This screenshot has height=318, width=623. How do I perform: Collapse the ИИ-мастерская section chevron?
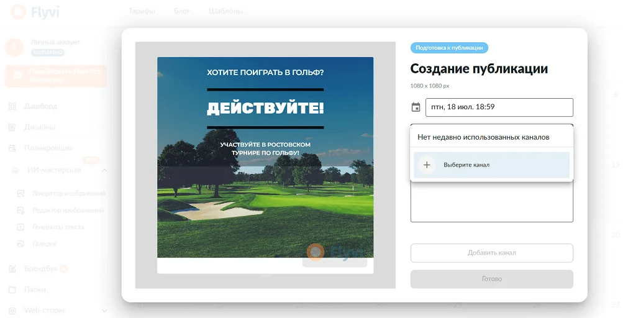coord(104,170)
